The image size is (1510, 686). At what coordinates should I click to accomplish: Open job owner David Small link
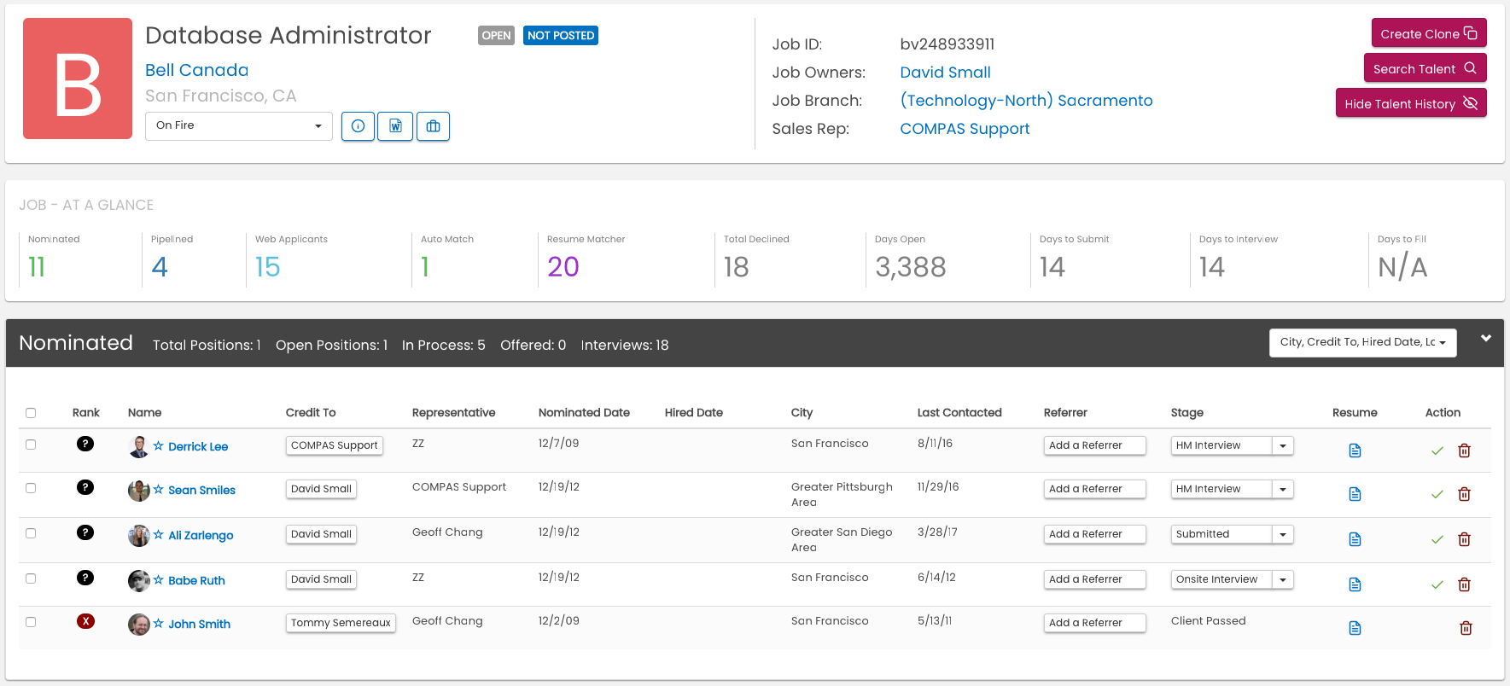[945, 73]
